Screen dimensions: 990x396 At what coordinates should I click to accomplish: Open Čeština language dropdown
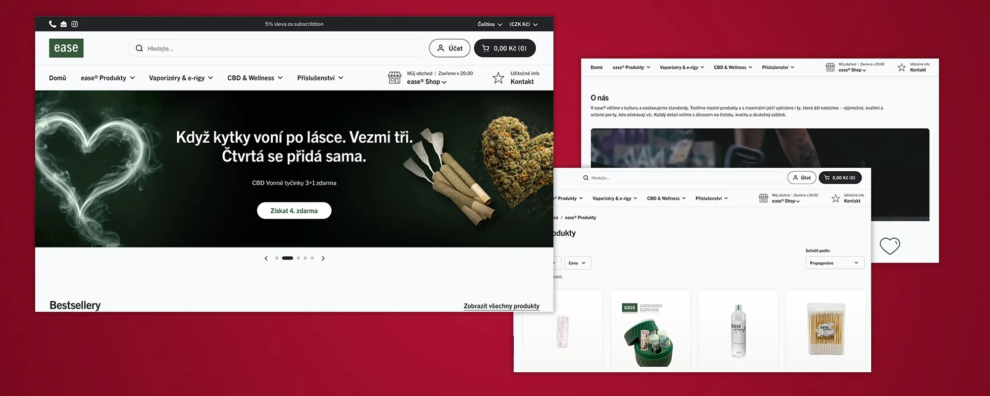(490, 24)
